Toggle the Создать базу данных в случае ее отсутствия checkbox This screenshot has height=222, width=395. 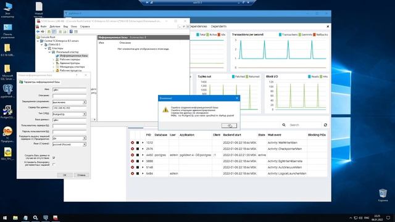(x=54, y=158)
